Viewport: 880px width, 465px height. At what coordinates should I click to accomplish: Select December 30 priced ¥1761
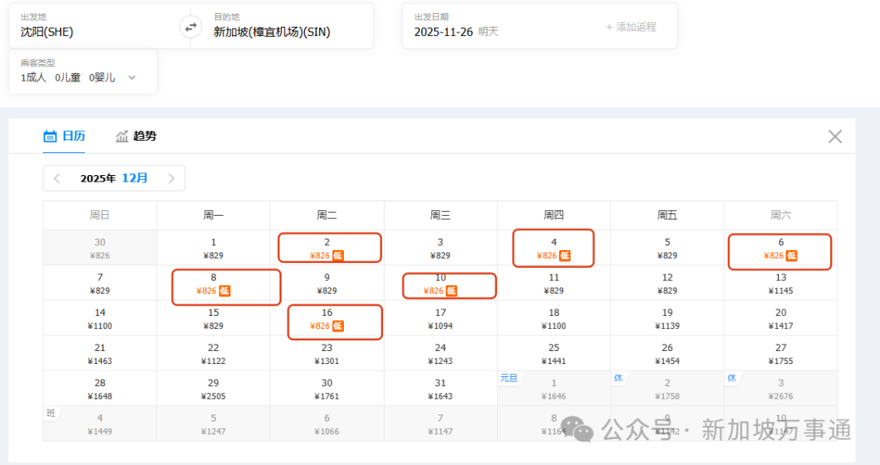point(327,389)
